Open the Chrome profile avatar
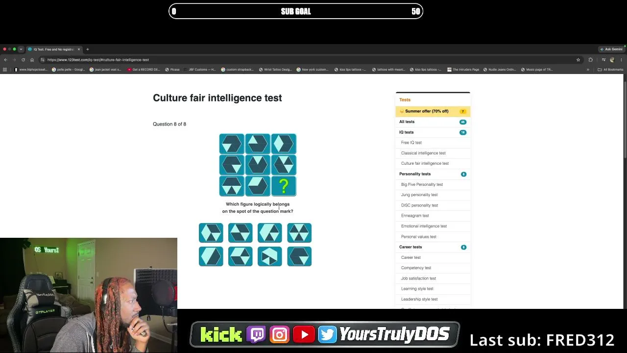The image size is (627, 353). [612, 60]
